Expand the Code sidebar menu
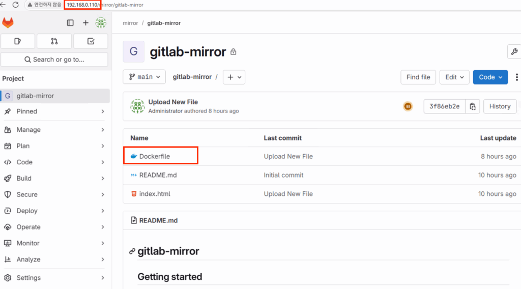The width and height of the screenshot is (521, 289). (55, 162)
